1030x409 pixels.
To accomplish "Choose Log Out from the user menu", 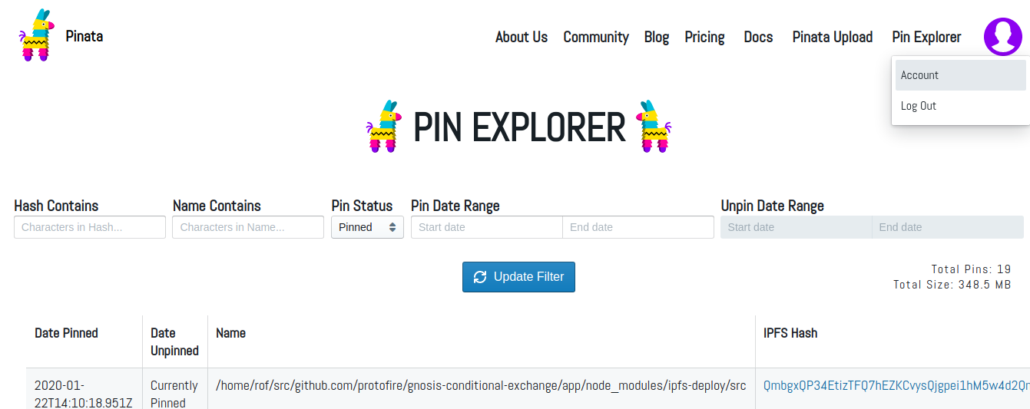I will 919,106.
